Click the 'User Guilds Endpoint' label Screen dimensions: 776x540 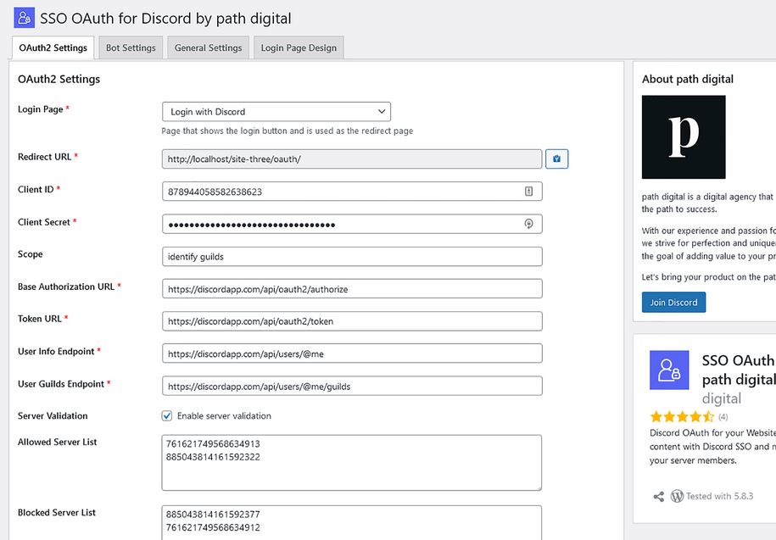pyautogui.click(x=61, y=384)
